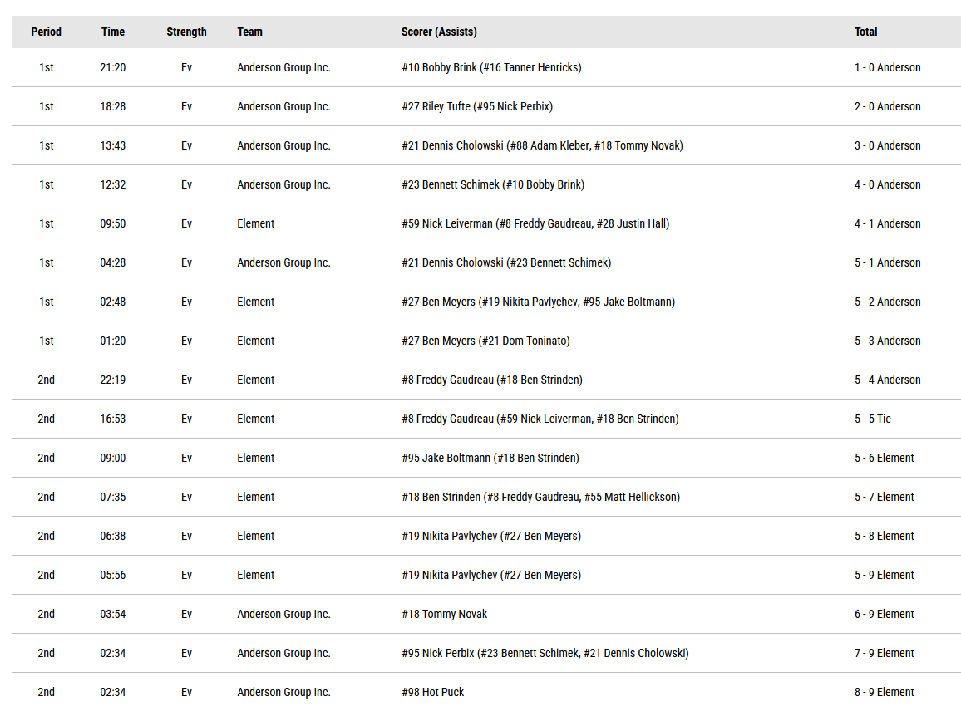The height and width of the screenshot is (716, 961).
Task: Click the 5 - 3 Anderson total
Action: click(888, 341)
